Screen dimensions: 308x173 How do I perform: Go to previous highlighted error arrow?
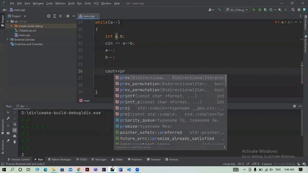[296, 22]
